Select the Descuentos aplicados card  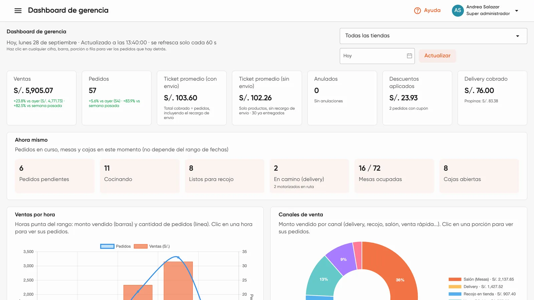tap(417, 98)
